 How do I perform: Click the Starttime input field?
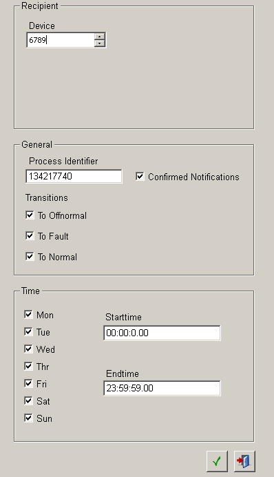pyautogui.click(x=162, y=333)
